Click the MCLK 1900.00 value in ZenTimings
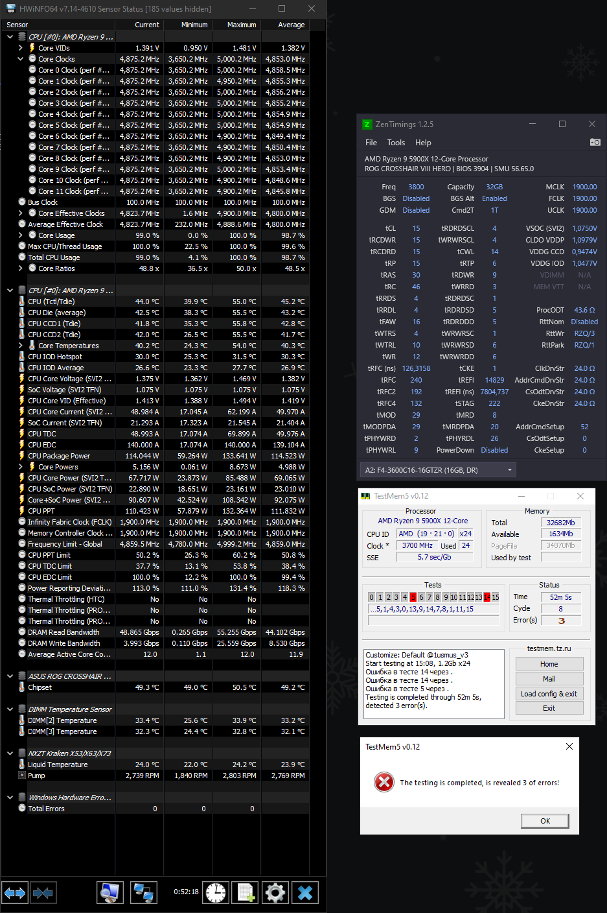 point(584,187)
